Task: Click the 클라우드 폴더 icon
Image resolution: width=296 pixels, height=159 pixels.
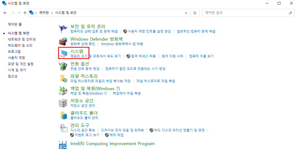Action: 63,115
